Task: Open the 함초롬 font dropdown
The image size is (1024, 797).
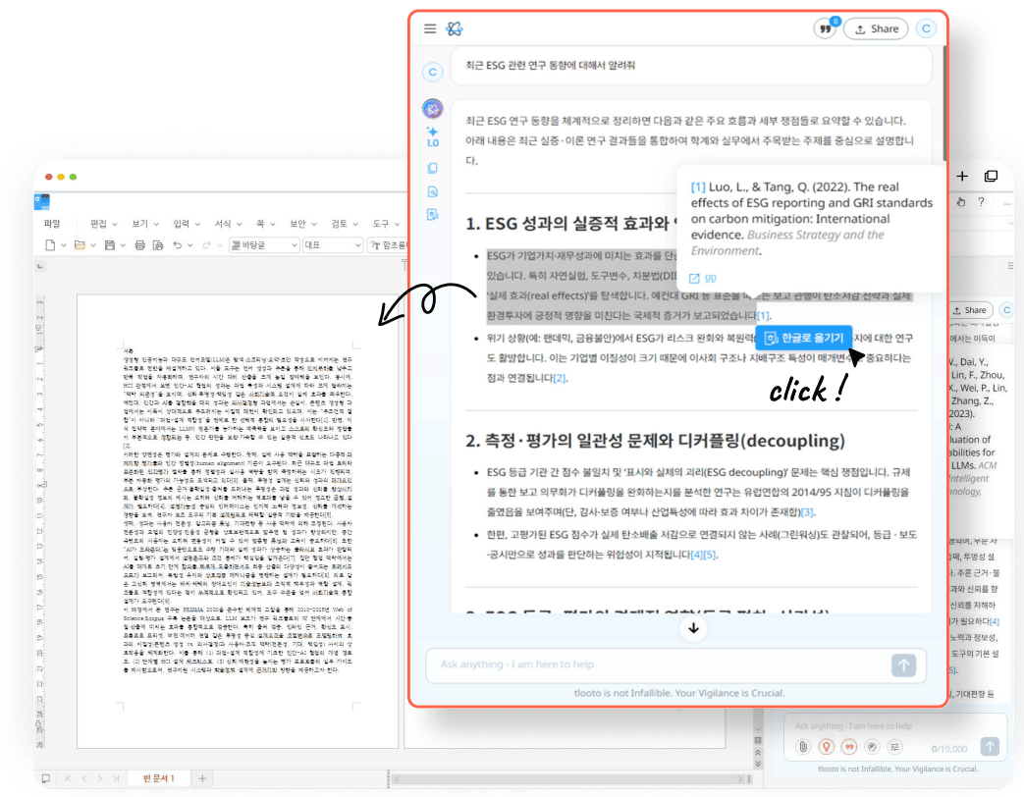Action: 388,245
